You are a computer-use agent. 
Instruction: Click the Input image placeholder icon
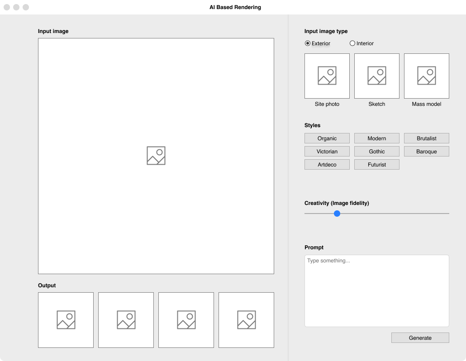[x=156, y=156]
